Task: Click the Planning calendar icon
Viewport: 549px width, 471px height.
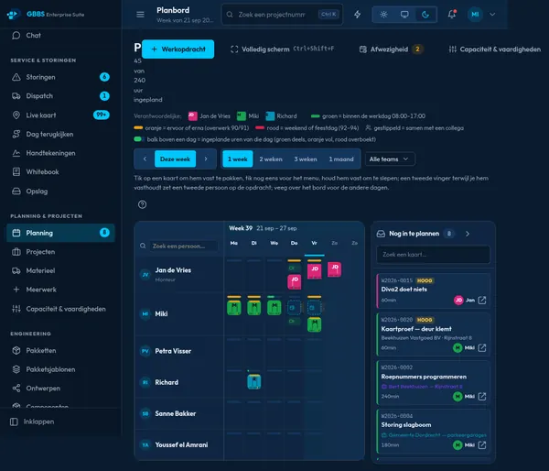Action: pyautogui.click(x=16, y=233)
